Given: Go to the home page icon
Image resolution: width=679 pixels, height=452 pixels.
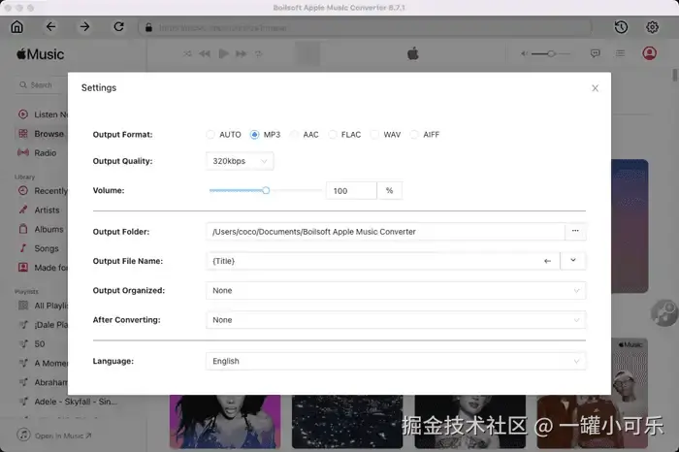Looking at the screenshot, I should point(16,27).
